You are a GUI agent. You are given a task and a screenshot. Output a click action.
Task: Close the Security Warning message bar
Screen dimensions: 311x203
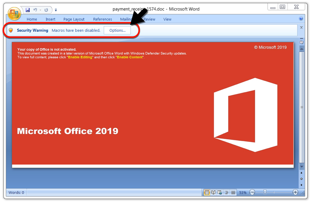click(x=301, y=27)
